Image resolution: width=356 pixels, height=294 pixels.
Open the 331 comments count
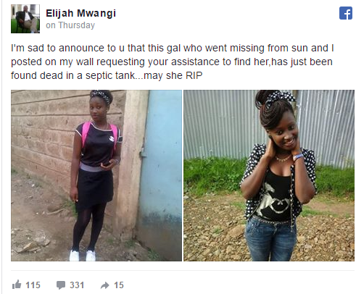(x=77, y=285)
